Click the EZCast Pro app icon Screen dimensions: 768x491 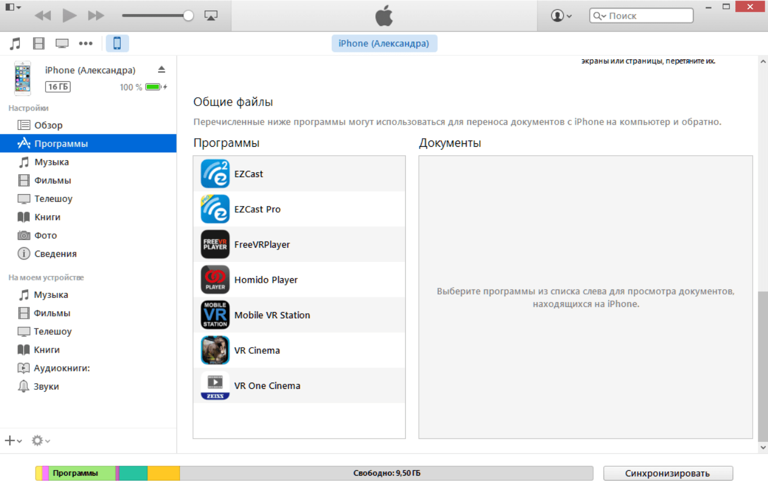[x=215, y=209]
